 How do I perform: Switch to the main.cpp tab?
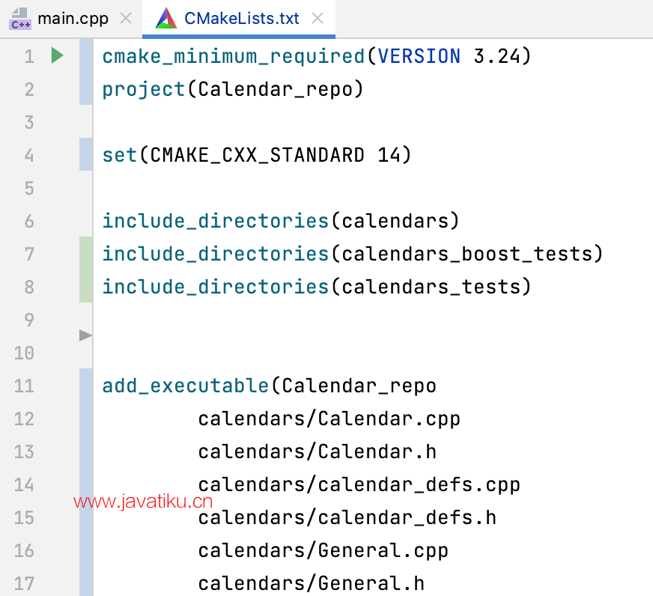pos(73,18)
